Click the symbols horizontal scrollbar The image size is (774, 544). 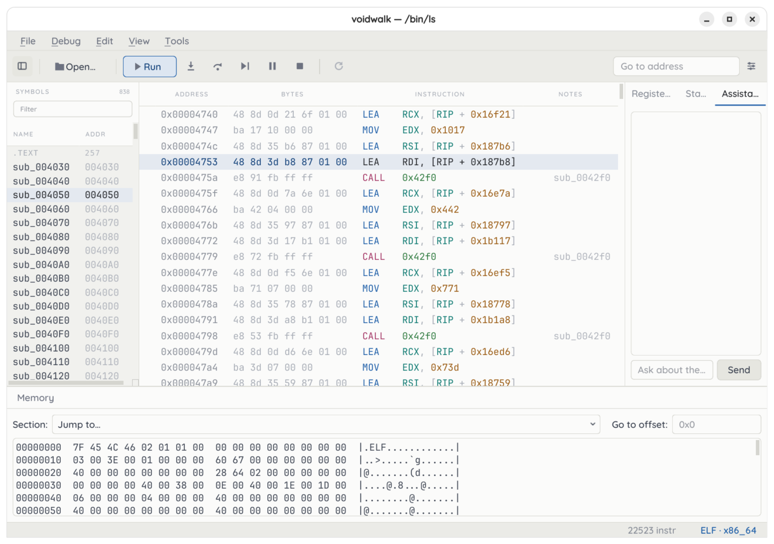66,383
